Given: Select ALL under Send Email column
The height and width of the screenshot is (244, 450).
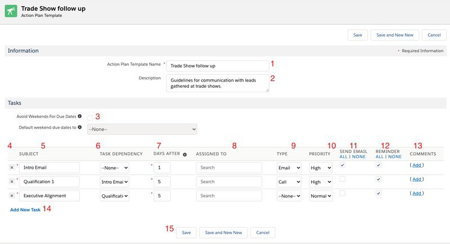Looking at the screenshot, I should click(343, 156).
